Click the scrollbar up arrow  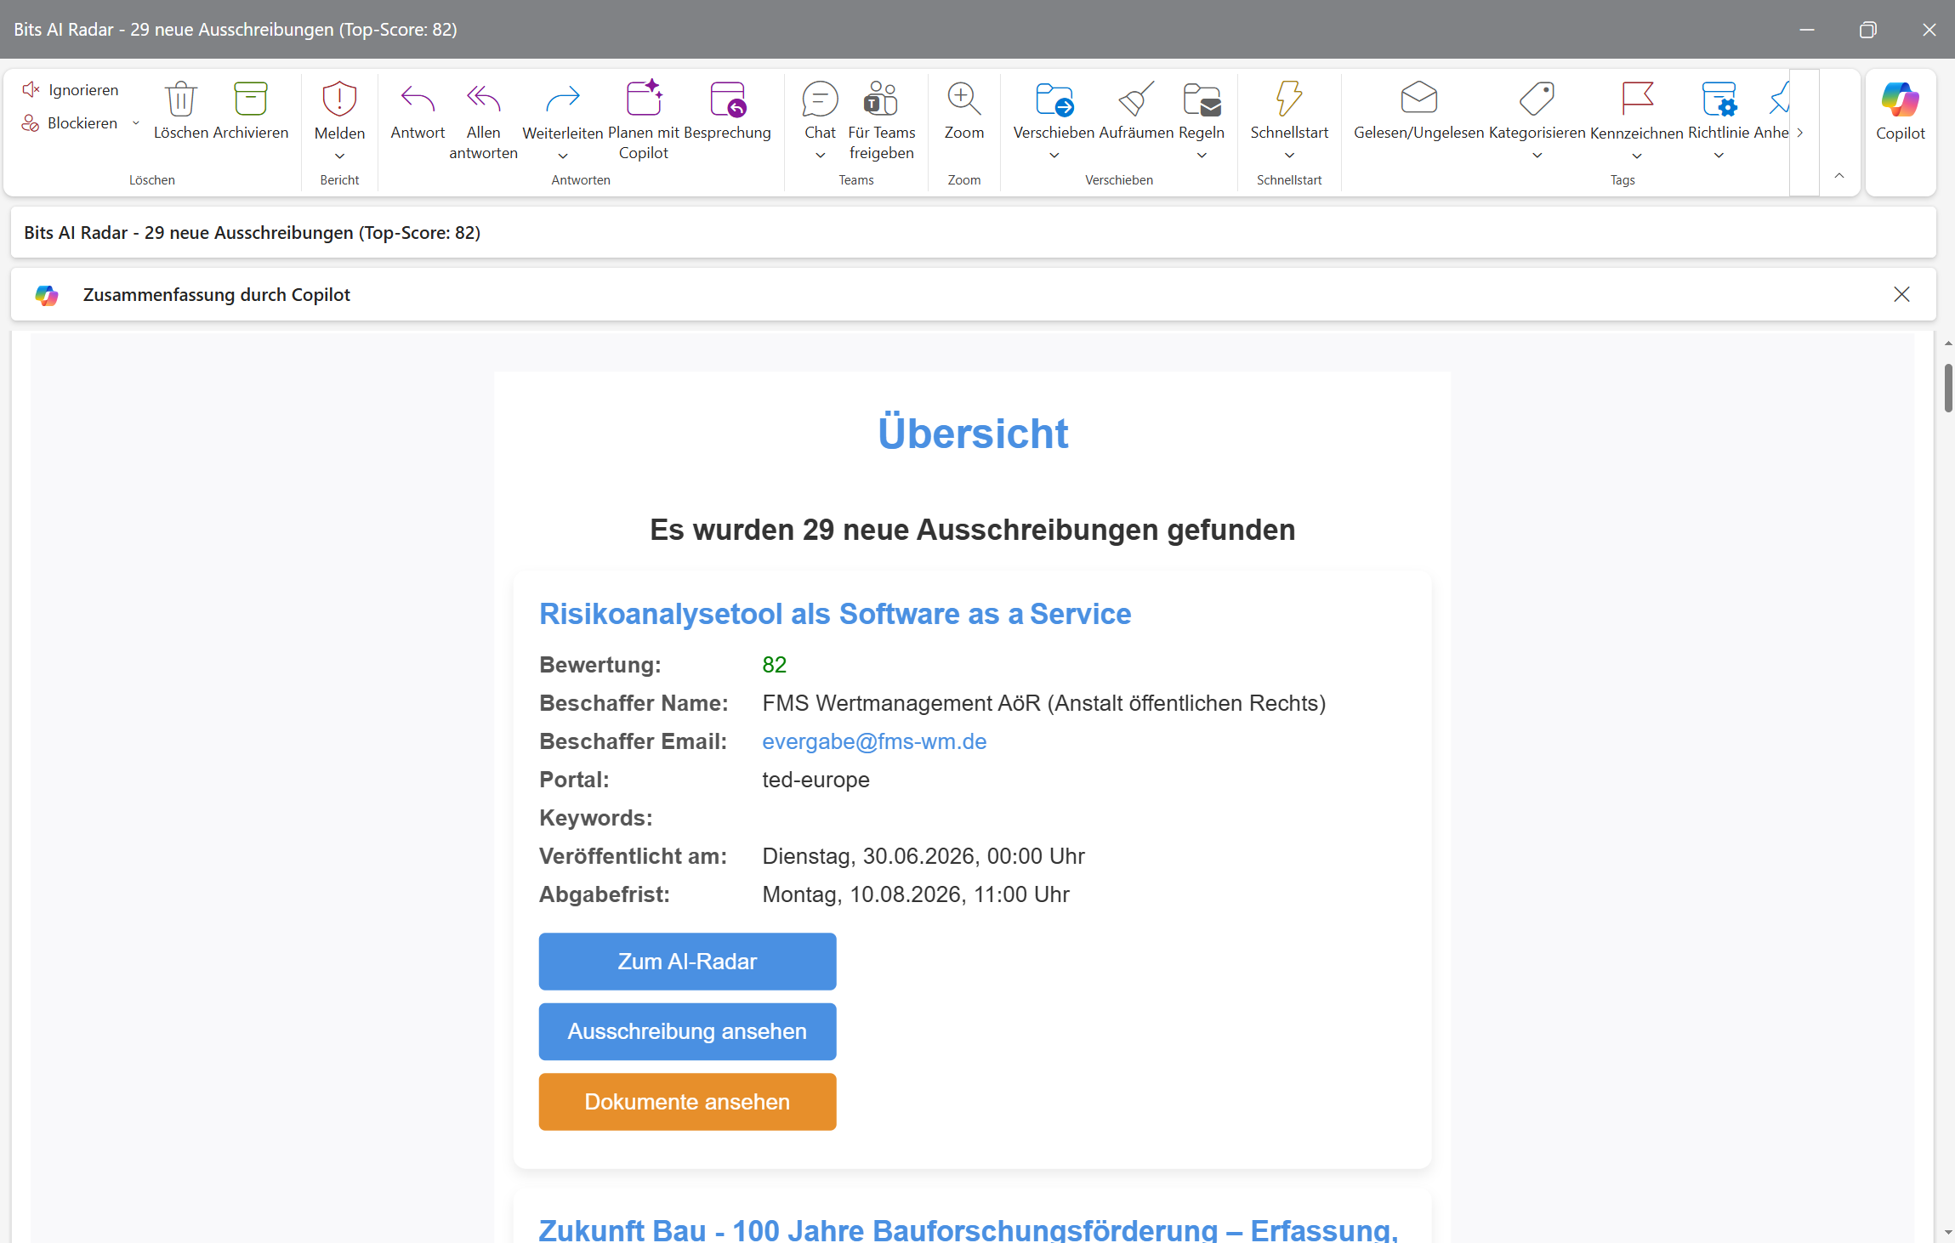[1947, 343]
